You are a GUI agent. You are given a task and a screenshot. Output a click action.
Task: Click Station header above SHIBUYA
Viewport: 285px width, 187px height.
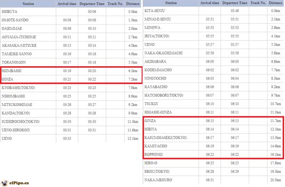[x=28, y=4]
